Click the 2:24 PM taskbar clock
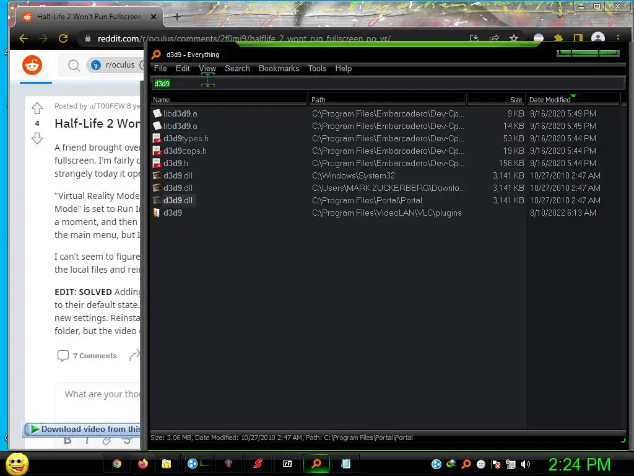The width and height of the screenshot is (634, 476). pyautogui.click(x=579, y=464)
